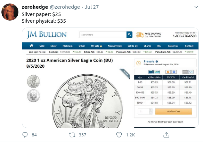
Task: Click the Search Here input field
Action: coord(103,35)
